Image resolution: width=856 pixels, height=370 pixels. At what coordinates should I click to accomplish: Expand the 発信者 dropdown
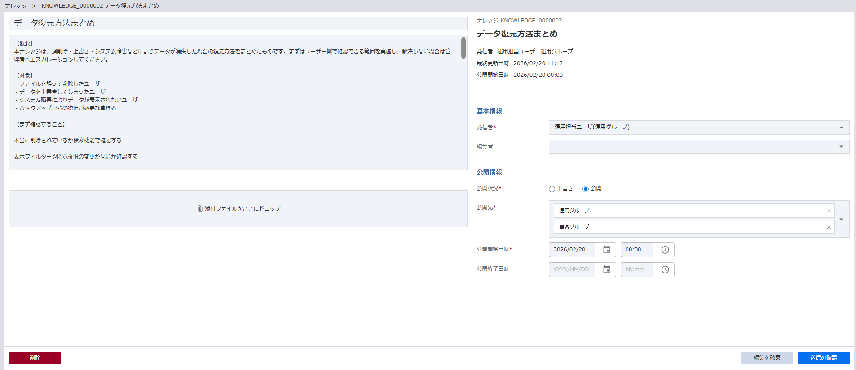click(x=841, y=128)
